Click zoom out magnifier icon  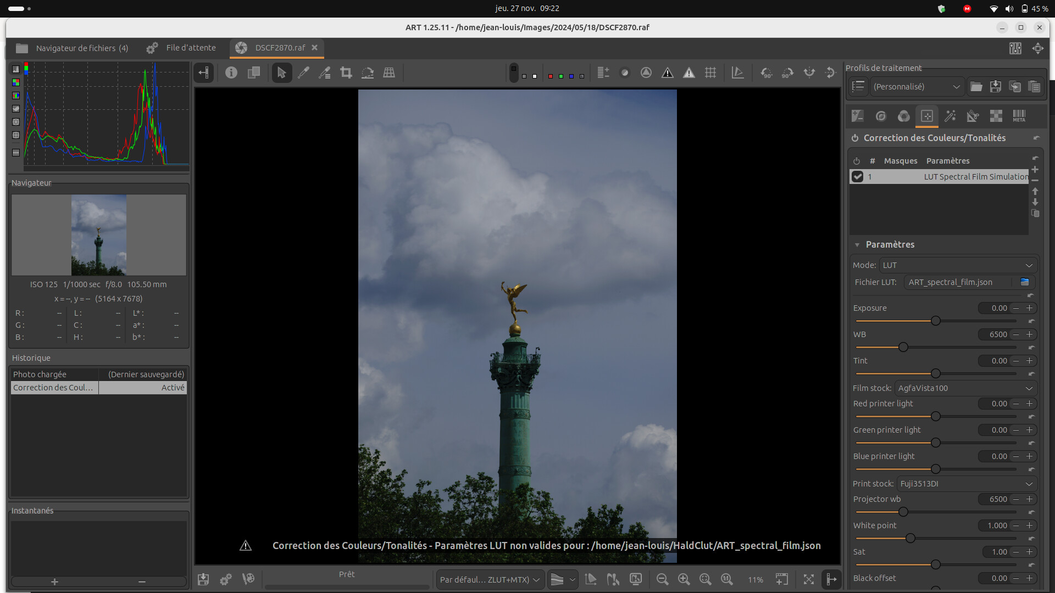[662, 579]
